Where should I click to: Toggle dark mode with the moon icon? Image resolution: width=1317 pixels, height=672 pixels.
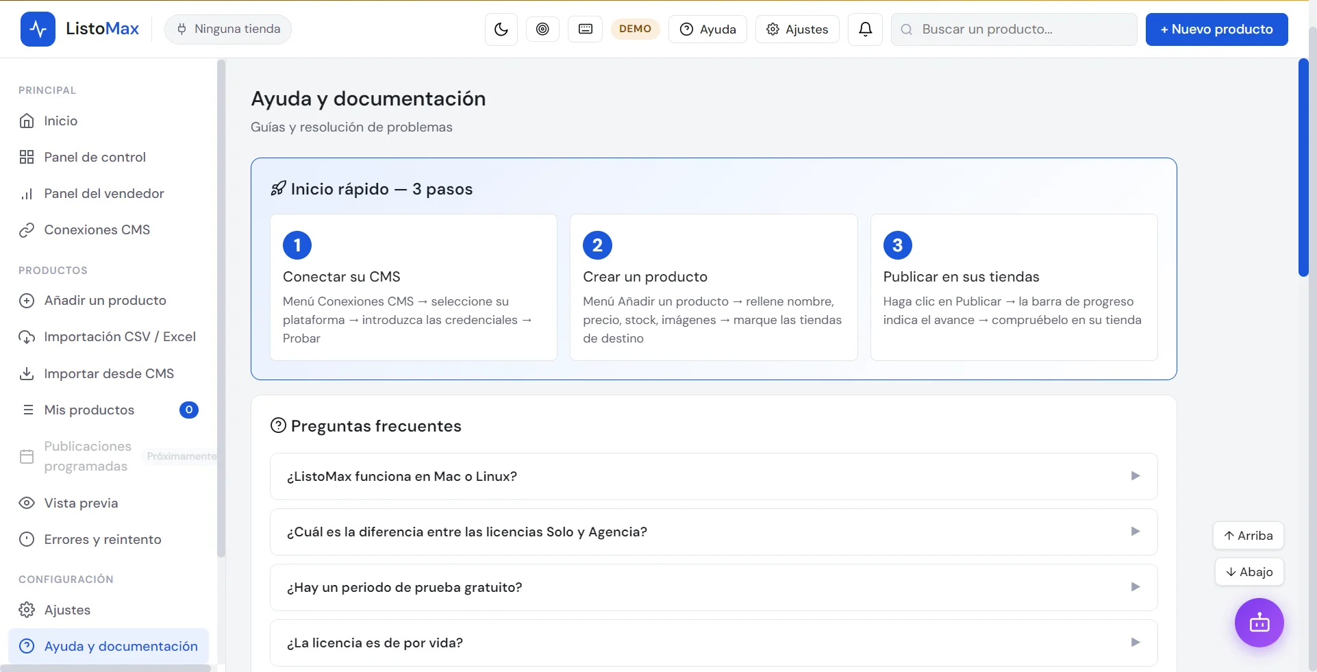(501, 29)
